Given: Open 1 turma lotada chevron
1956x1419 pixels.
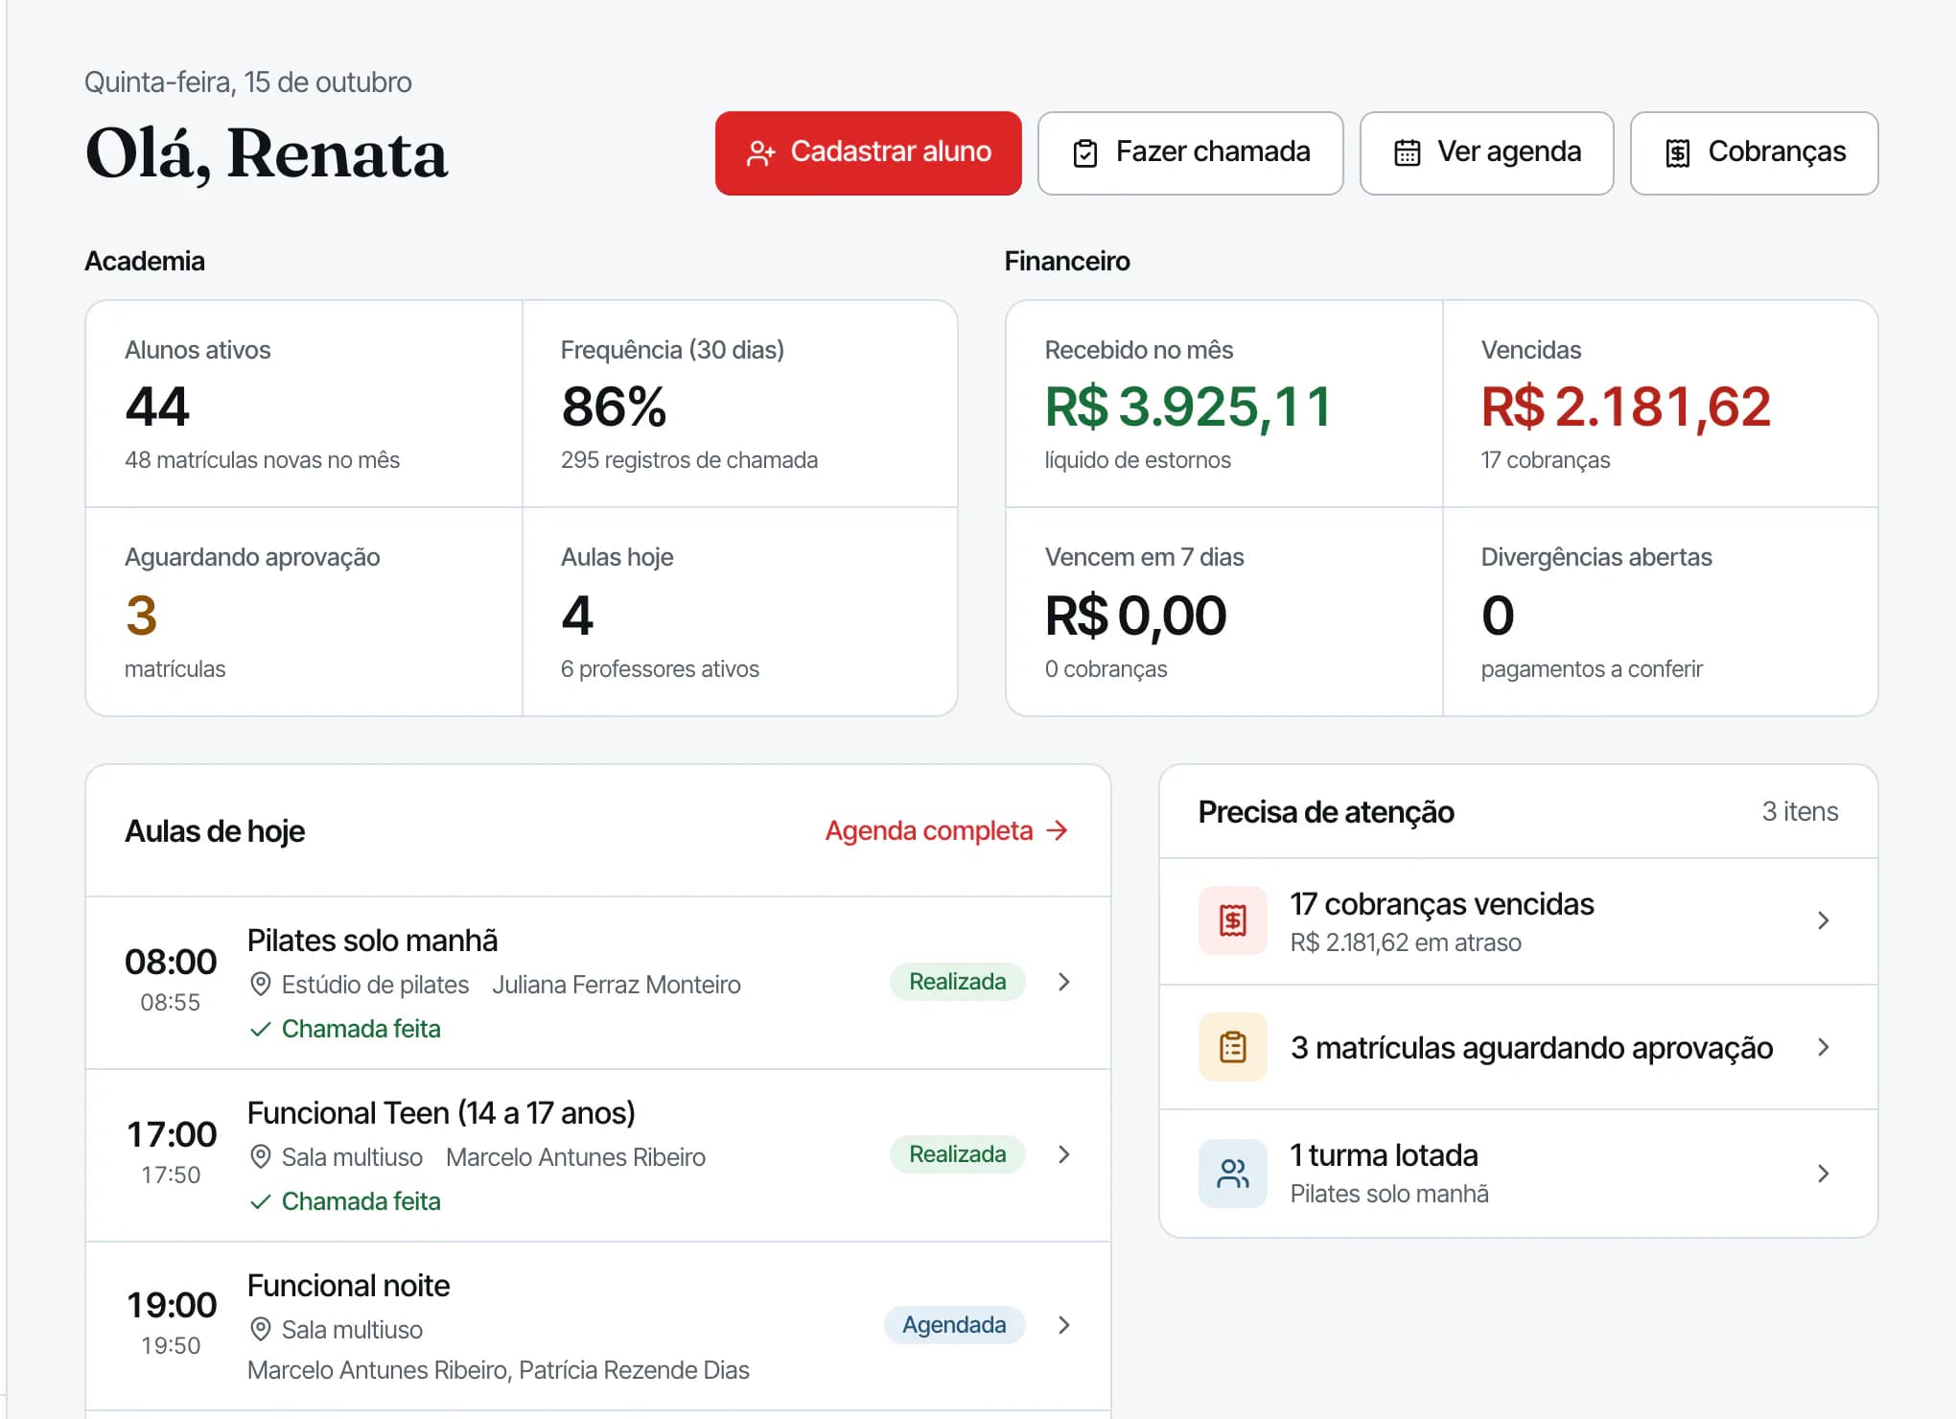Looking at the screenshot, I should [x=1824, y=1174].
